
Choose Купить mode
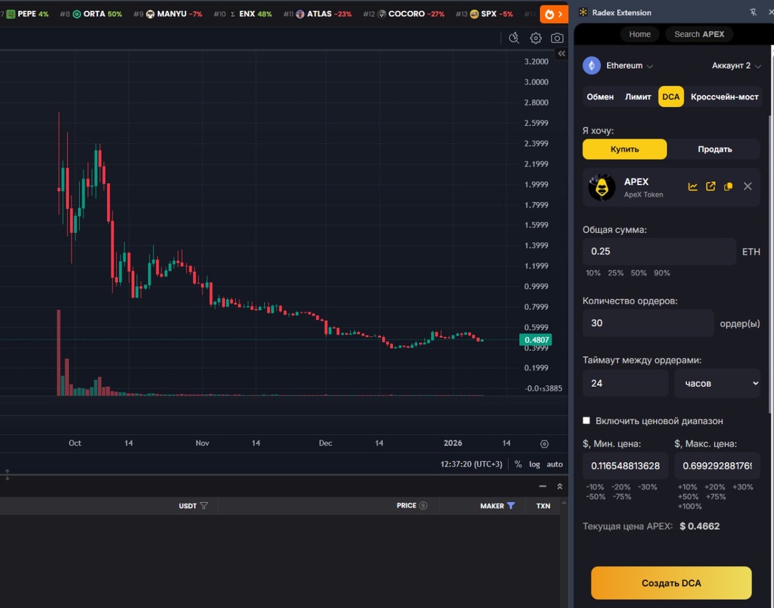[624, 149]
